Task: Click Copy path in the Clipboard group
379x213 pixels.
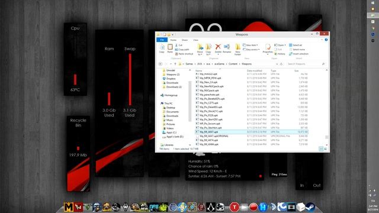Action: (182, 50)
